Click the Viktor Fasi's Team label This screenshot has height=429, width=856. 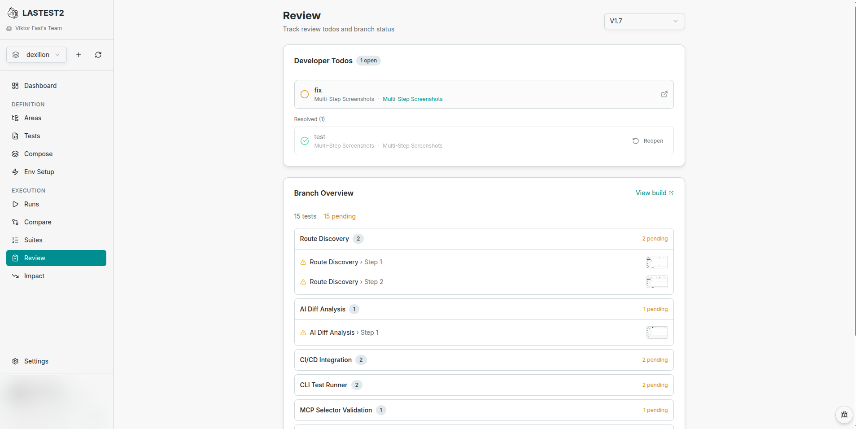tap(39, 28)
